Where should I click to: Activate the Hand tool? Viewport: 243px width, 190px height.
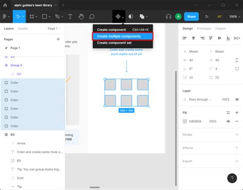pos(81,16)
